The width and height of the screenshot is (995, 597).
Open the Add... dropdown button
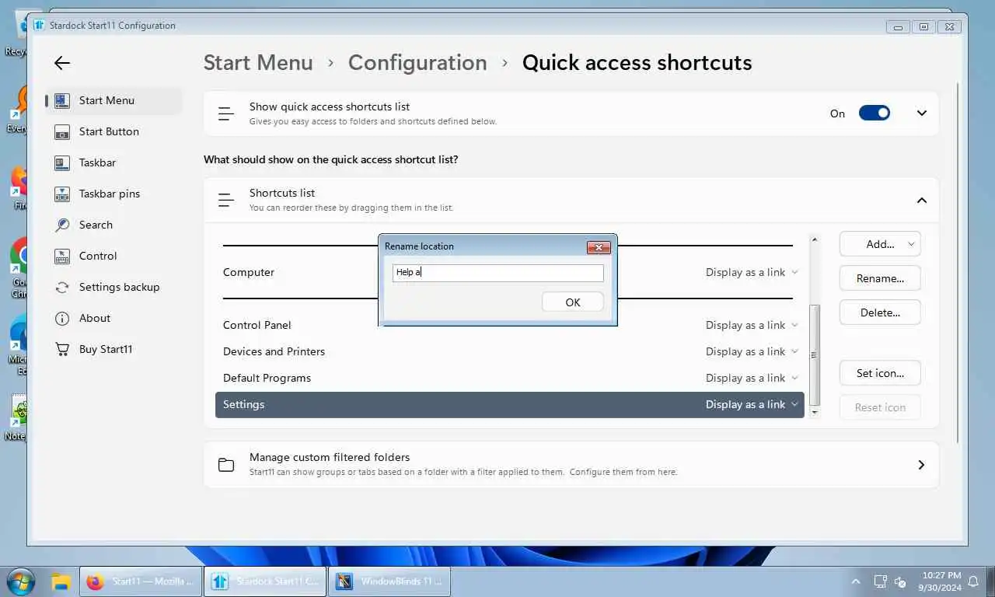(x=880, y=244)
